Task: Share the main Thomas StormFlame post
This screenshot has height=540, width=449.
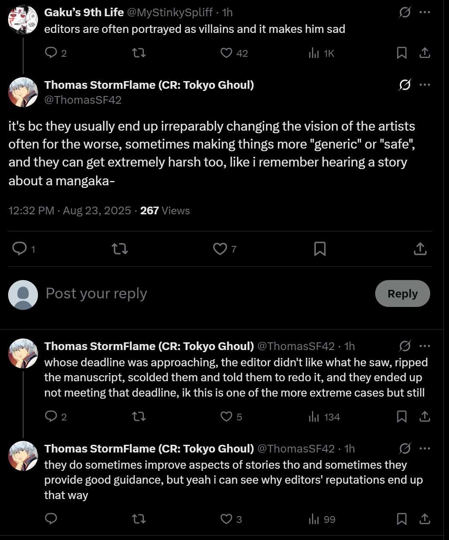Action: [420, 249]
